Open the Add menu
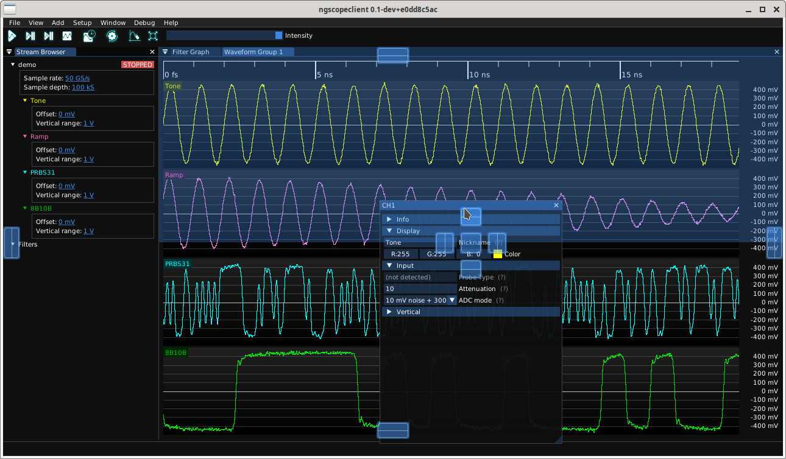The image size is (786, 459). click(58, 23)
